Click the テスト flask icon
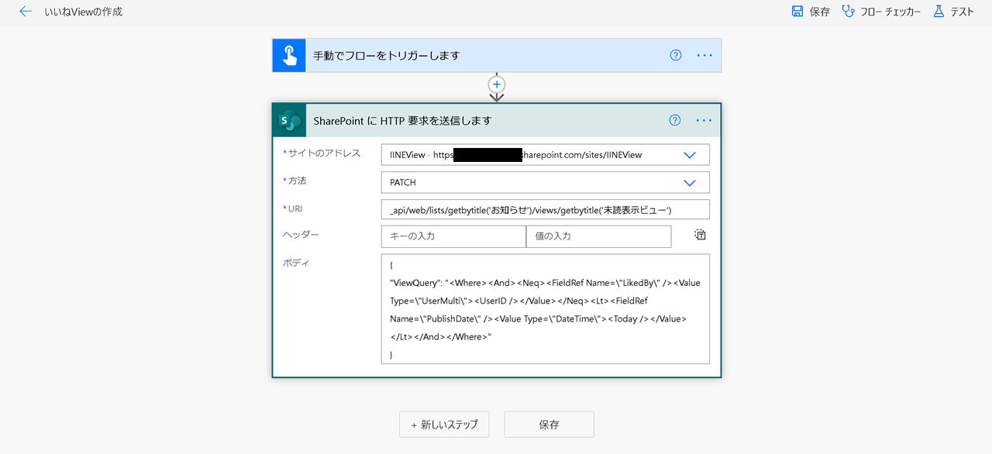This screenshot has width=992, height=454. tap(939, 12)
